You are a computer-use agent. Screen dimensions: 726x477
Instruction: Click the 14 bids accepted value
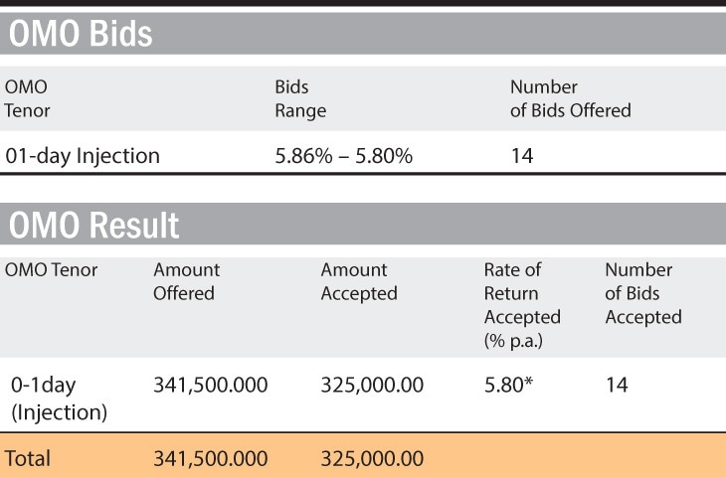[x=617, y=385]
